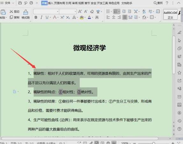The width and height of the screenshot is (183, 144).
Task: Center align the paragraph
Action: (x=113, y=18)
